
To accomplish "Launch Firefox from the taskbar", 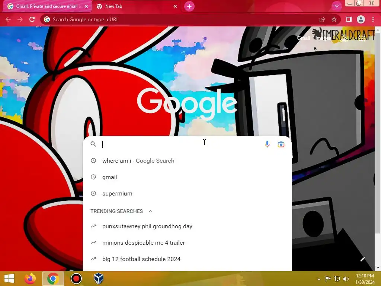I will click(x=31, y=279).
